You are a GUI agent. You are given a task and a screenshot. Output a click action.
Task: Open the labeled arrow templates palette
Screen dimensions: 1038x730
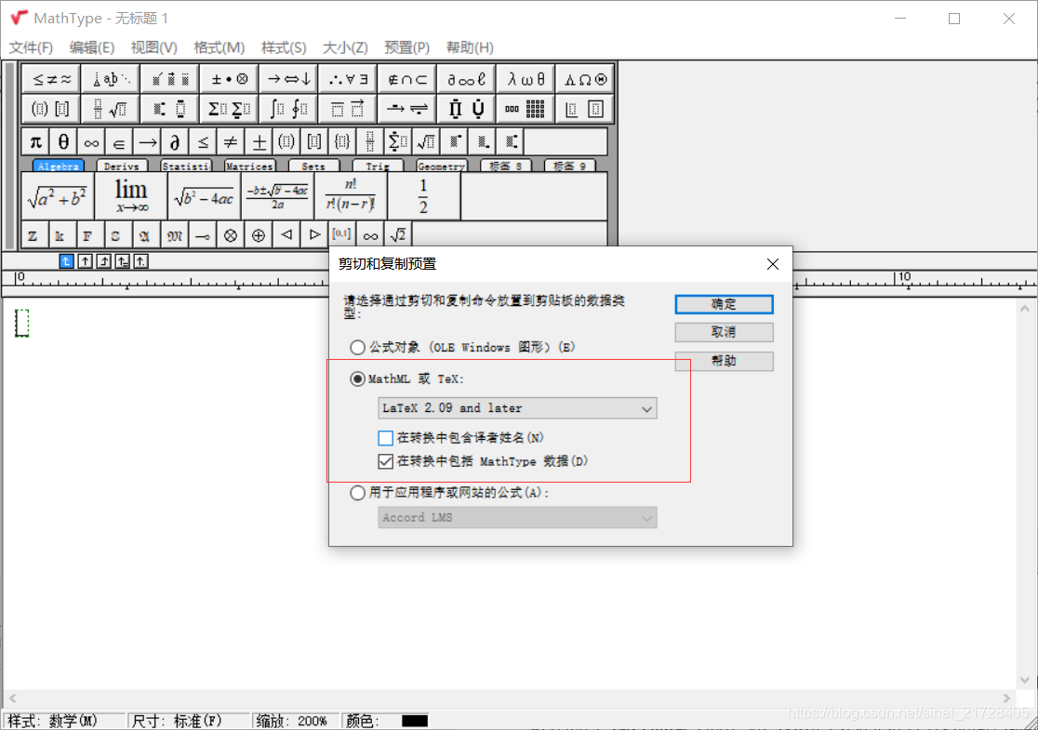pyautogui.click(x=407, y=109)
